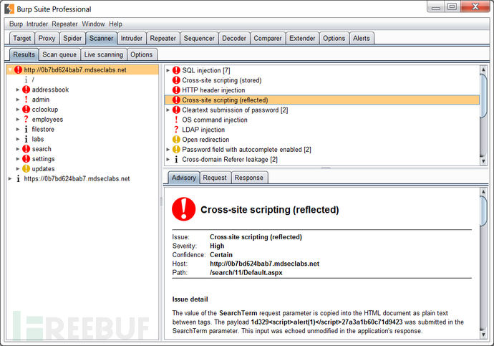Image resolution: width=494 pixels, height=346 pixels.
Task: Click the yellow icon beside Password field with autocomplete
Action: coord(176,150)
